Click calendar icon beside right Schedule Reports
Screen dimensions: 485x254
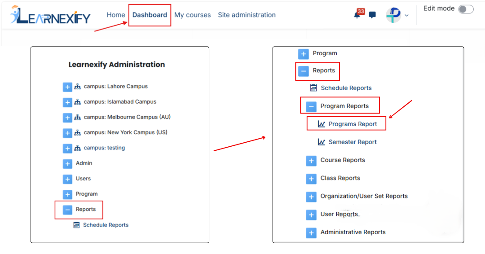(x=313, y=88)
